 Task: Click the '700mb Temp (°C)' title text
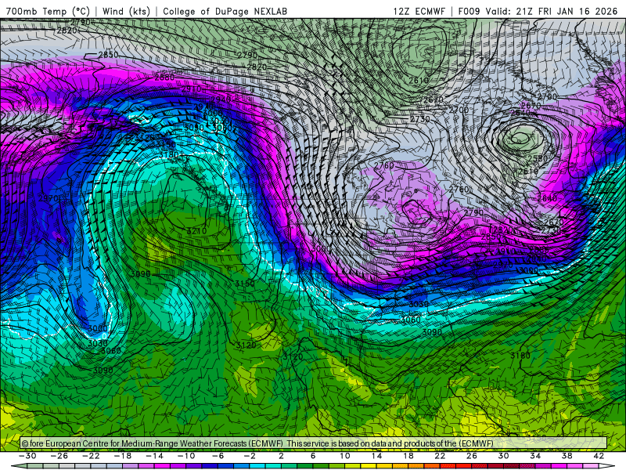[48, 11]
